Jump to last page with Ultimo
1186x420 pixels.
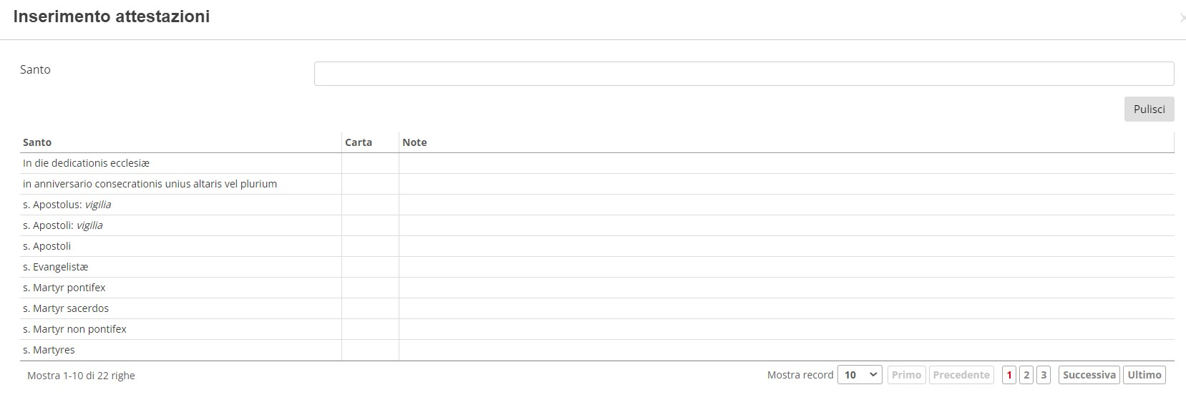(x=1144, y=375)
